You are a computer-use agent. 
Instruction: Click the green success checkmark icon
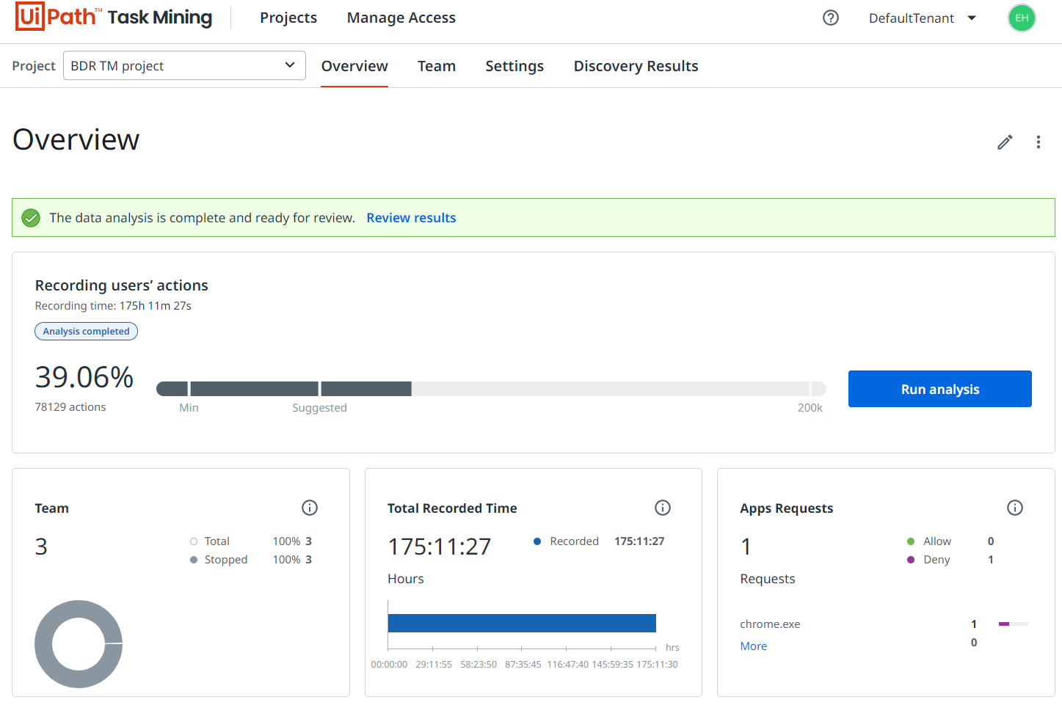point(31,218)
